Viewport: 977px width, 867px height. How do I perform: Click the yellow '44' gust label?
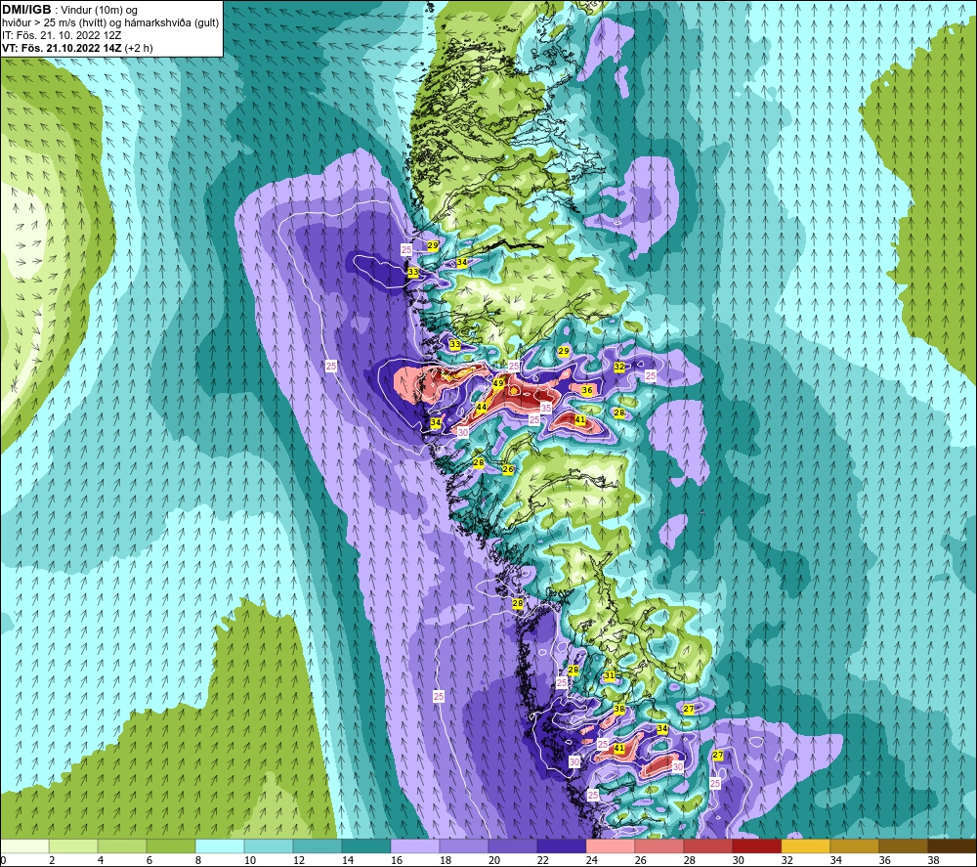[x=481, y=407]
